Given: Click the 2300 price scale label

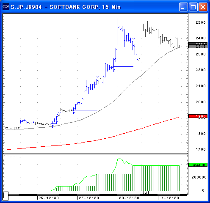Looking at the screenshot, I should click(x=201, y=54).
